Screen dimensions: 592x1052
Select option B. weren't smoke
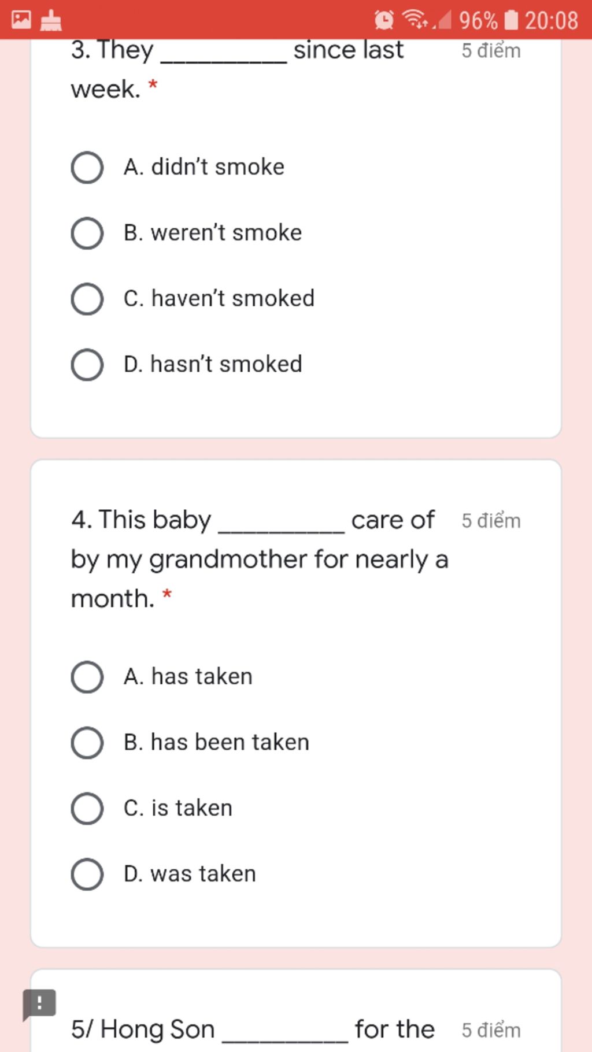(187, 234)
